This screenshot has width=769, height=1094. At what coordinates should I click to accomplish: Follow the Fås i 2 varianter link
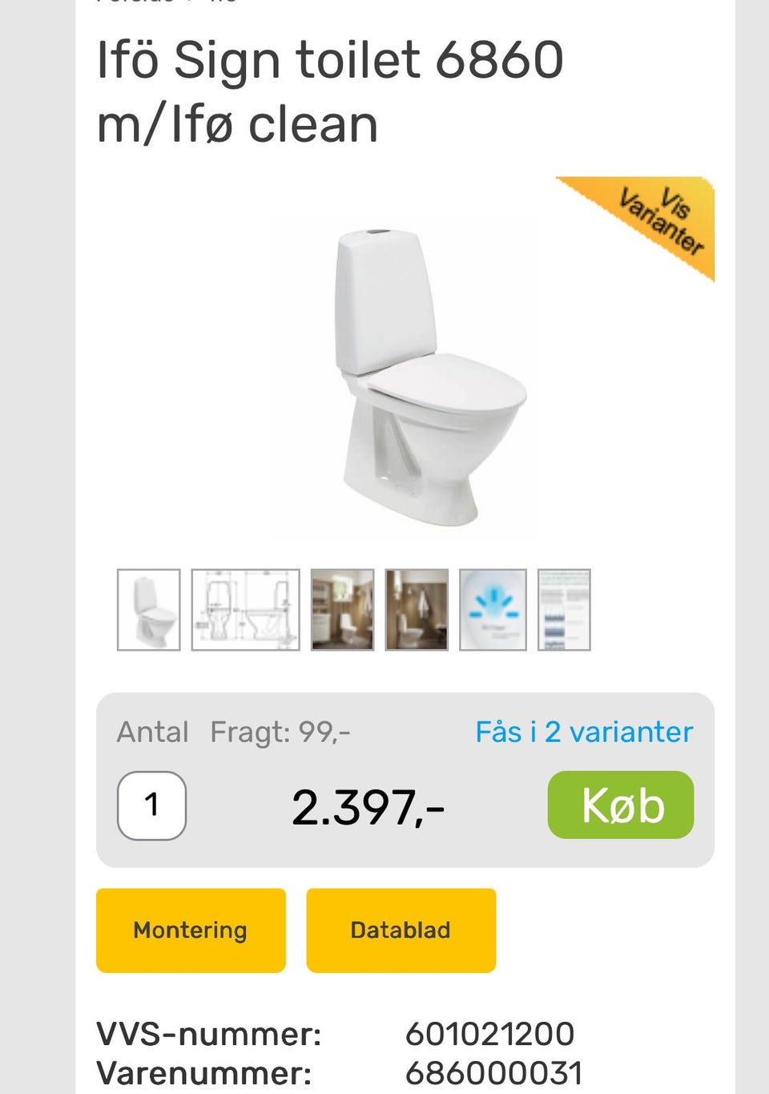point(584,732)
